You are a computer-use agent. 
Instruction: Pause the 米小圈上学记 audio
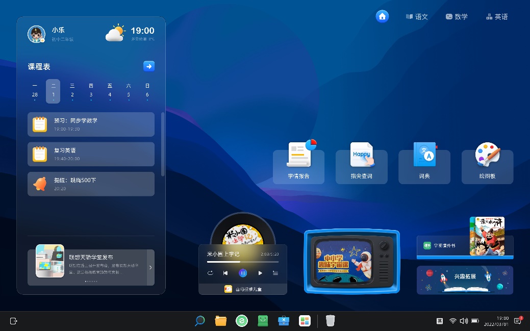[243, 273]
